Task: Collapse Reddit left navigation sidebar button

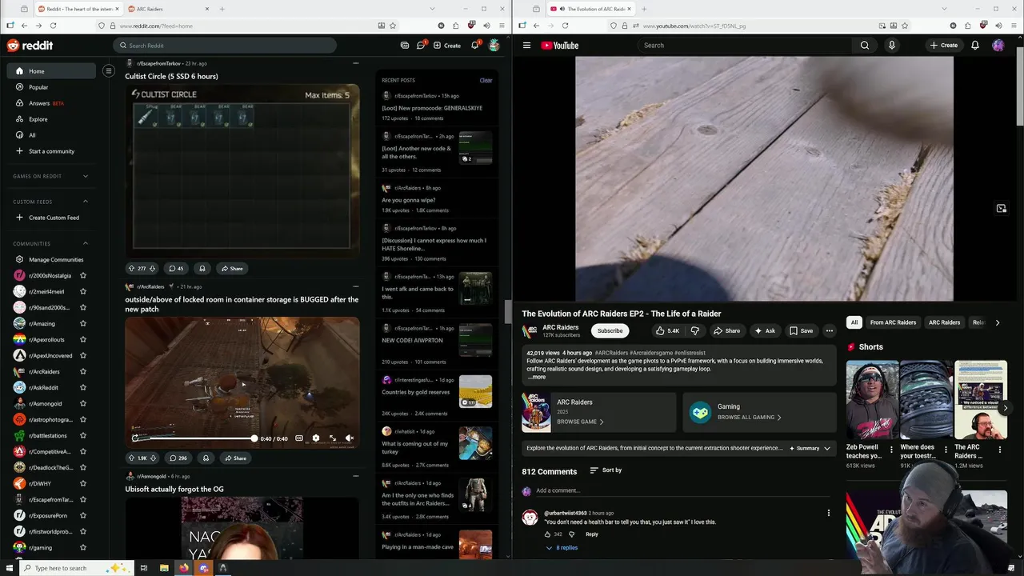Action: (109, 71)
